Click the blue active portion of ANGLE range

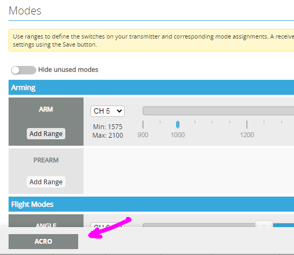tap(283, 225)
